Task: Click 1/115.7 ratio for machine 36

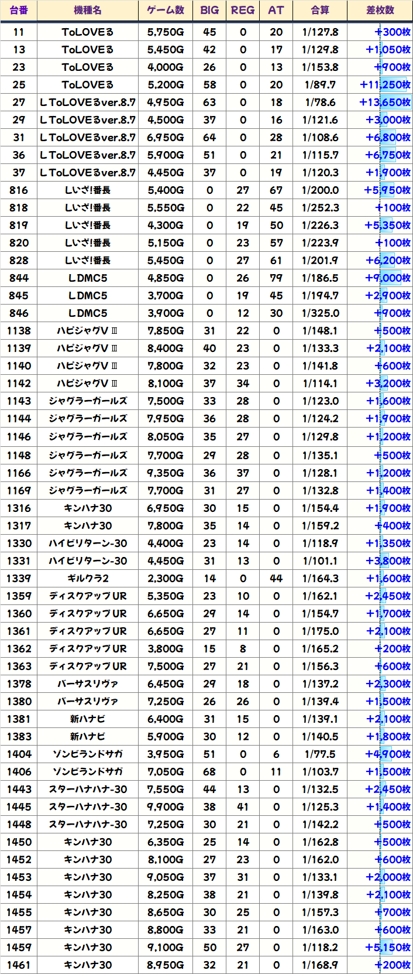Action: point(320,155)
